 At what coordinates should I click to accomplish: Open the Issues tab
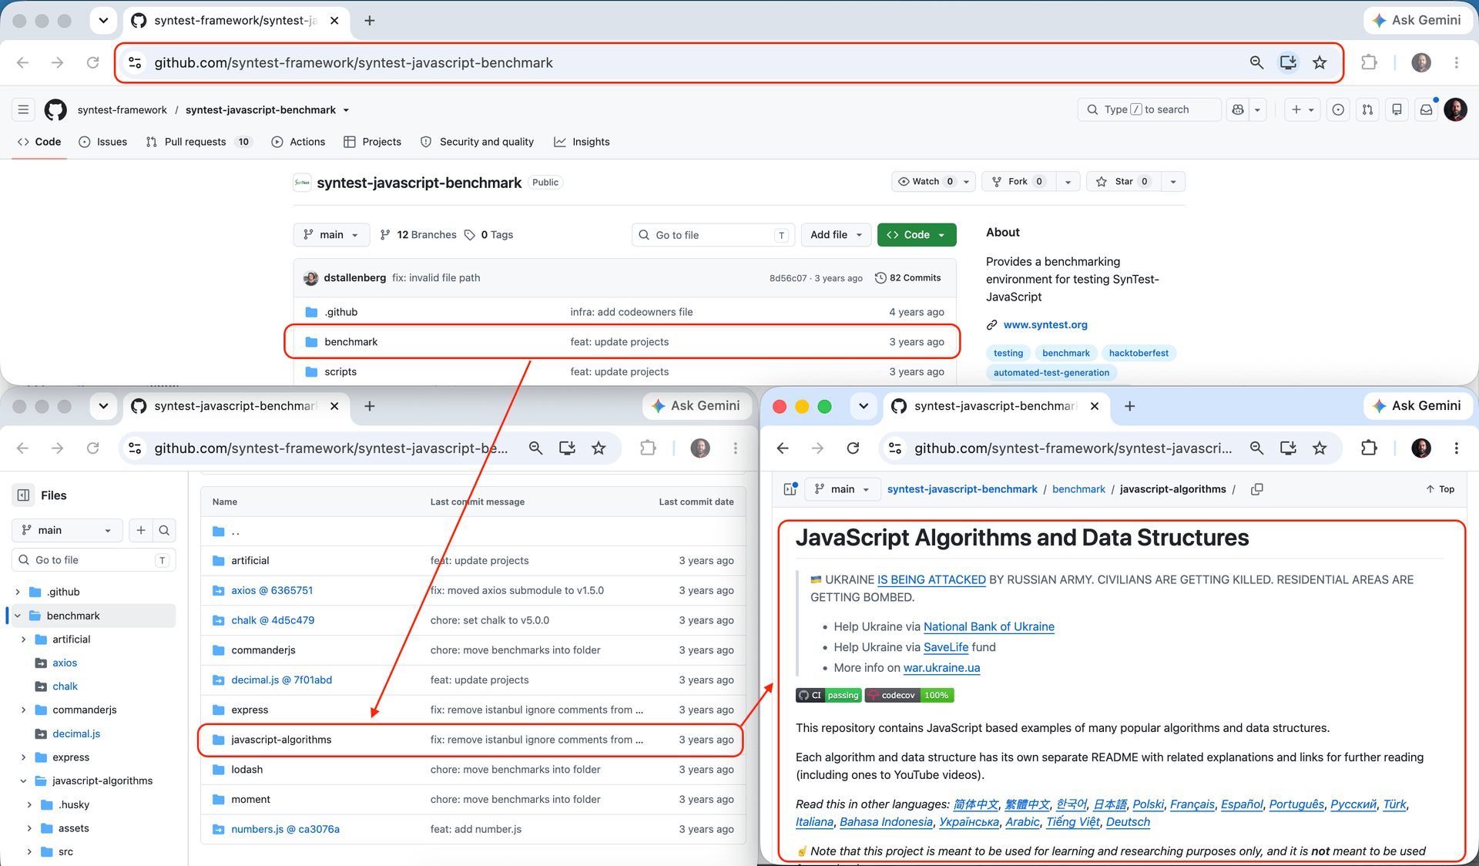click(x=103, y=142)
